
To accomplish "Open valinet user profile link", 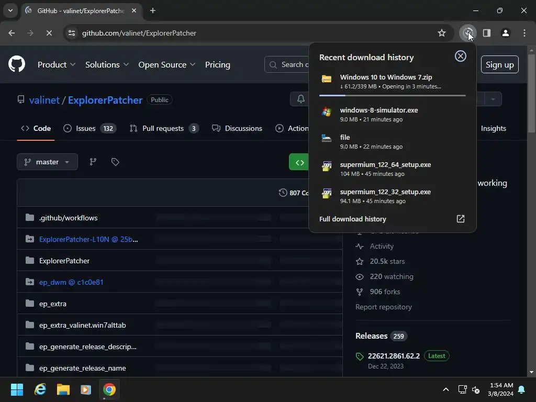I will pos(44,100).
